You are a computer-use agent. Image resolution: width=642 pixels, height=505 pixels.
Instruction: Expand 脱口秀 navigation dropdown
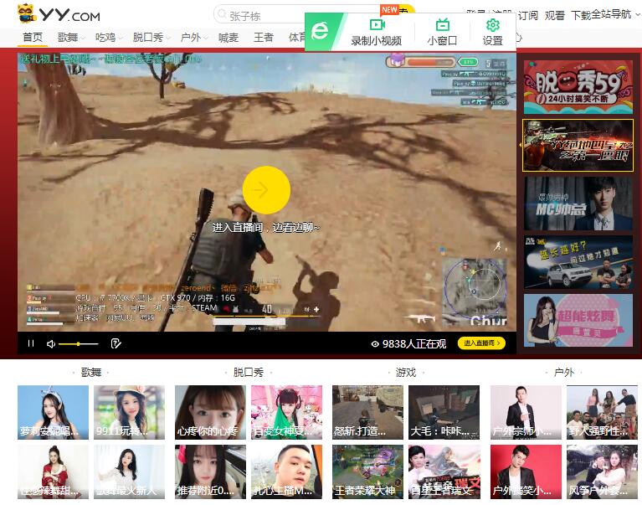(151, 38)
